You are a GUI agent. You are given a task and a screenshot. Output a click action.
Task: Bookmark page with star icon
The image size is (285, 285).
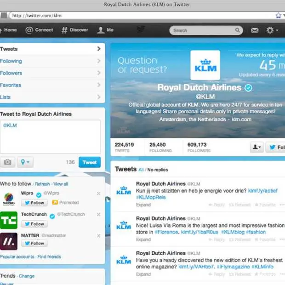click(x=278, y=16)
